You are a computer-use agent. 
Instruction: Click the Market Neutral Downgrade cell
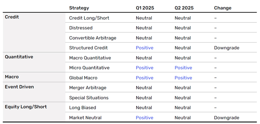[x=227, y=118]
